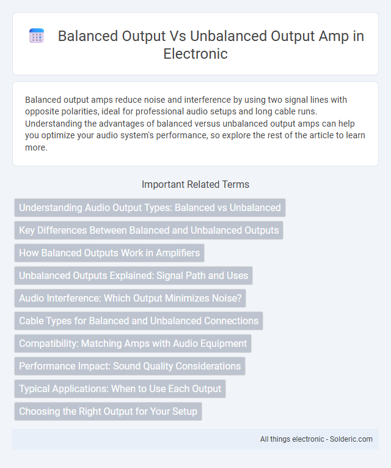Screen dimensions: 391x468
Task: Select 'Cable Types for Balanced and Unbalanced Connections'
Action: click(x=139, y=321)
